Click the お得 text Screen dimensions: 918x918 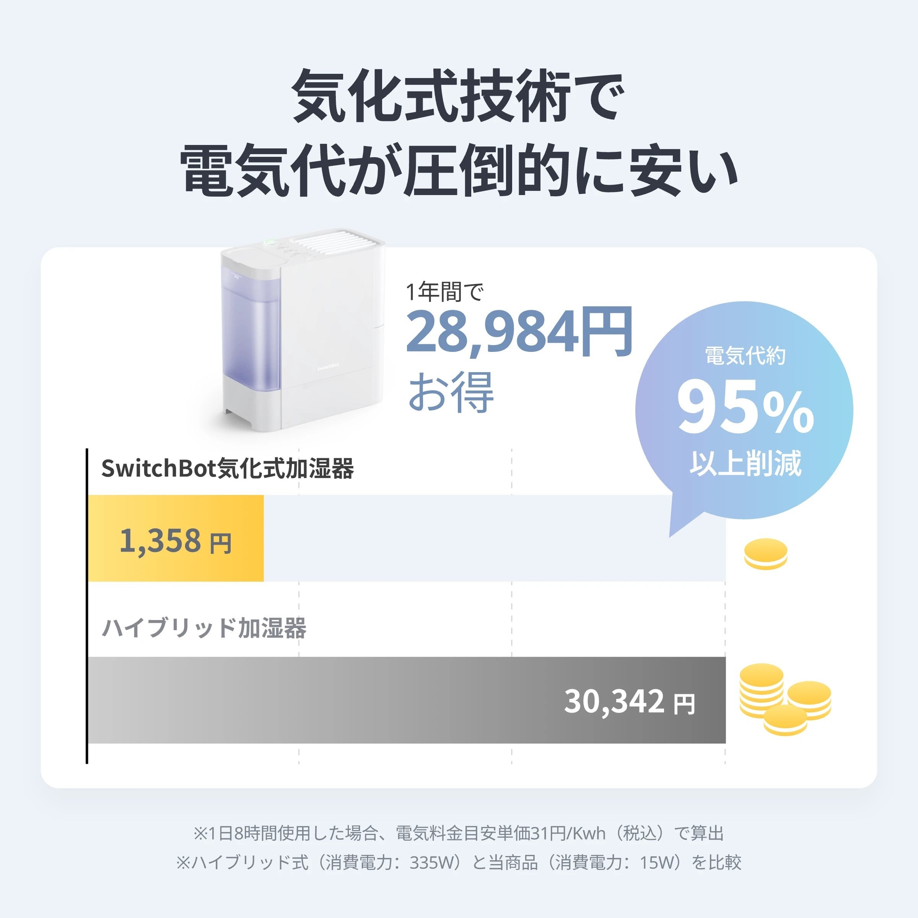click(x=451, y=392)
